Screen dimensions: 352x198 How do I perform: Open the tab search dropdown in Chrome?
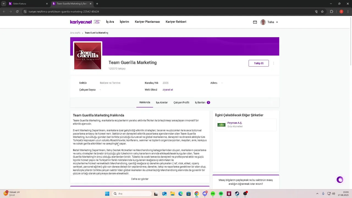tap(4, 4)
